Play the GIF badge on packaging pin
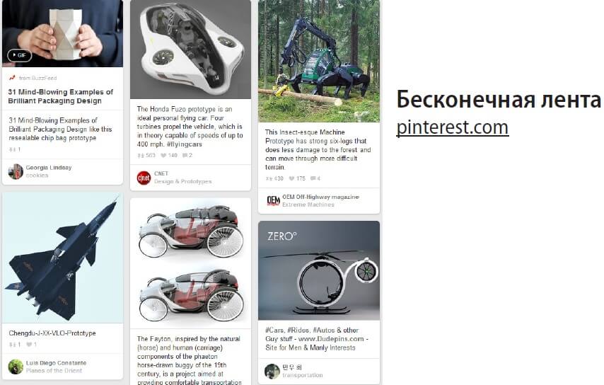The image size is (604, 385). (19, 55)
